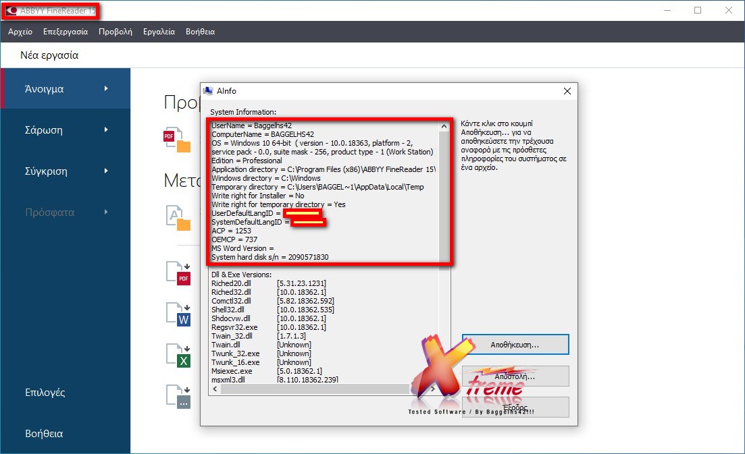Click the scroll up arrow in System Information
745x454 pixels.
pyautogui.click(x=444, y=126)
